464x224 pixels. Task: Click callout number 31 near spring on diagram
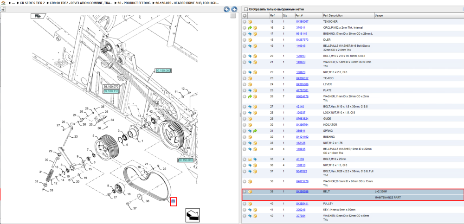41,172
